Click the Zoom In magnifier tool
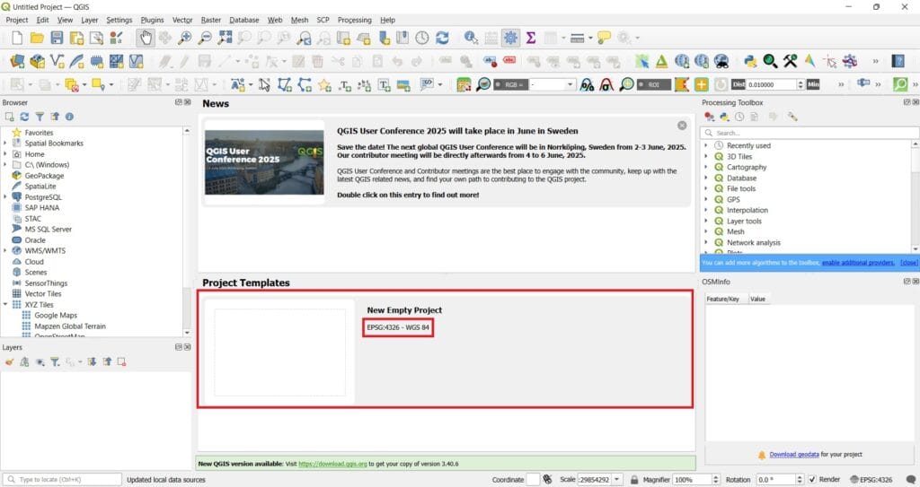920x487 pixels. click(185, 38)
